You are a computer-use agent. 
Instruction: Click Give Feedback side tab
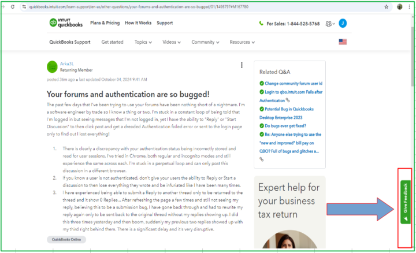click(406, 202)
